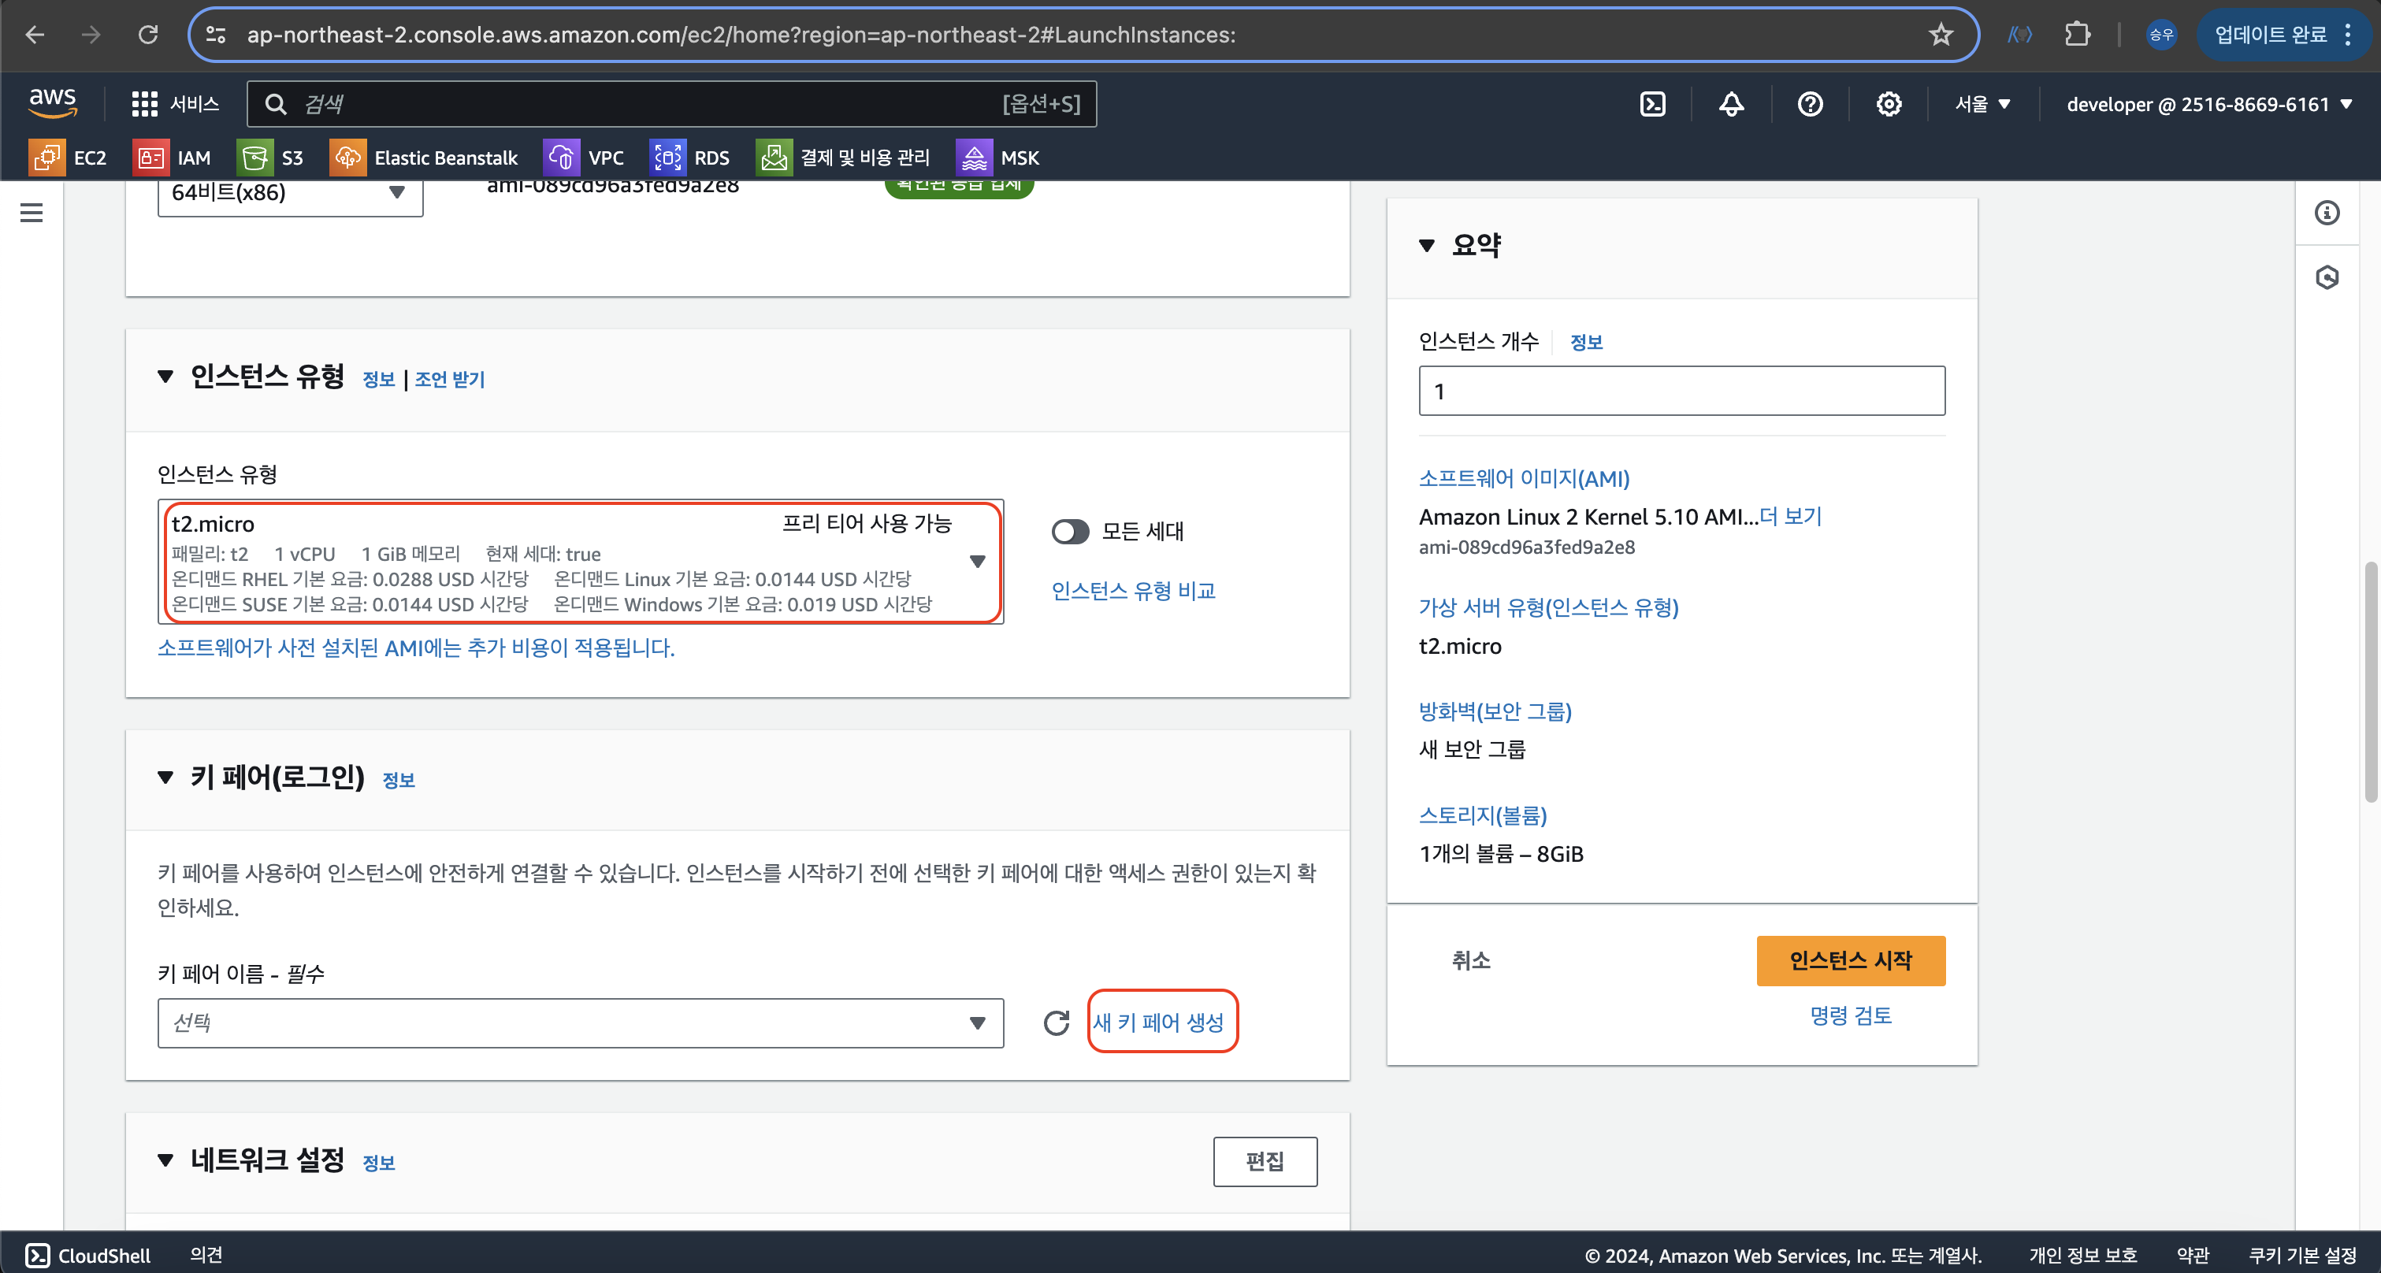2381x1273 pixels.
Task: Open the help question mark icon
Action: [x=1810, y=105]
